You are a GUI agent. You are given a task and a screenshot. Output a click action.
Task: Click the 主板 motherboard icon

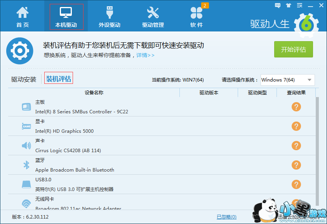click(26, 107)
